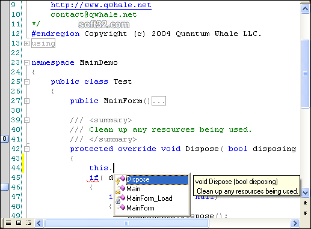Click bookmark 0 marker on line 41

pyautogui.click(x=5, y=138)
